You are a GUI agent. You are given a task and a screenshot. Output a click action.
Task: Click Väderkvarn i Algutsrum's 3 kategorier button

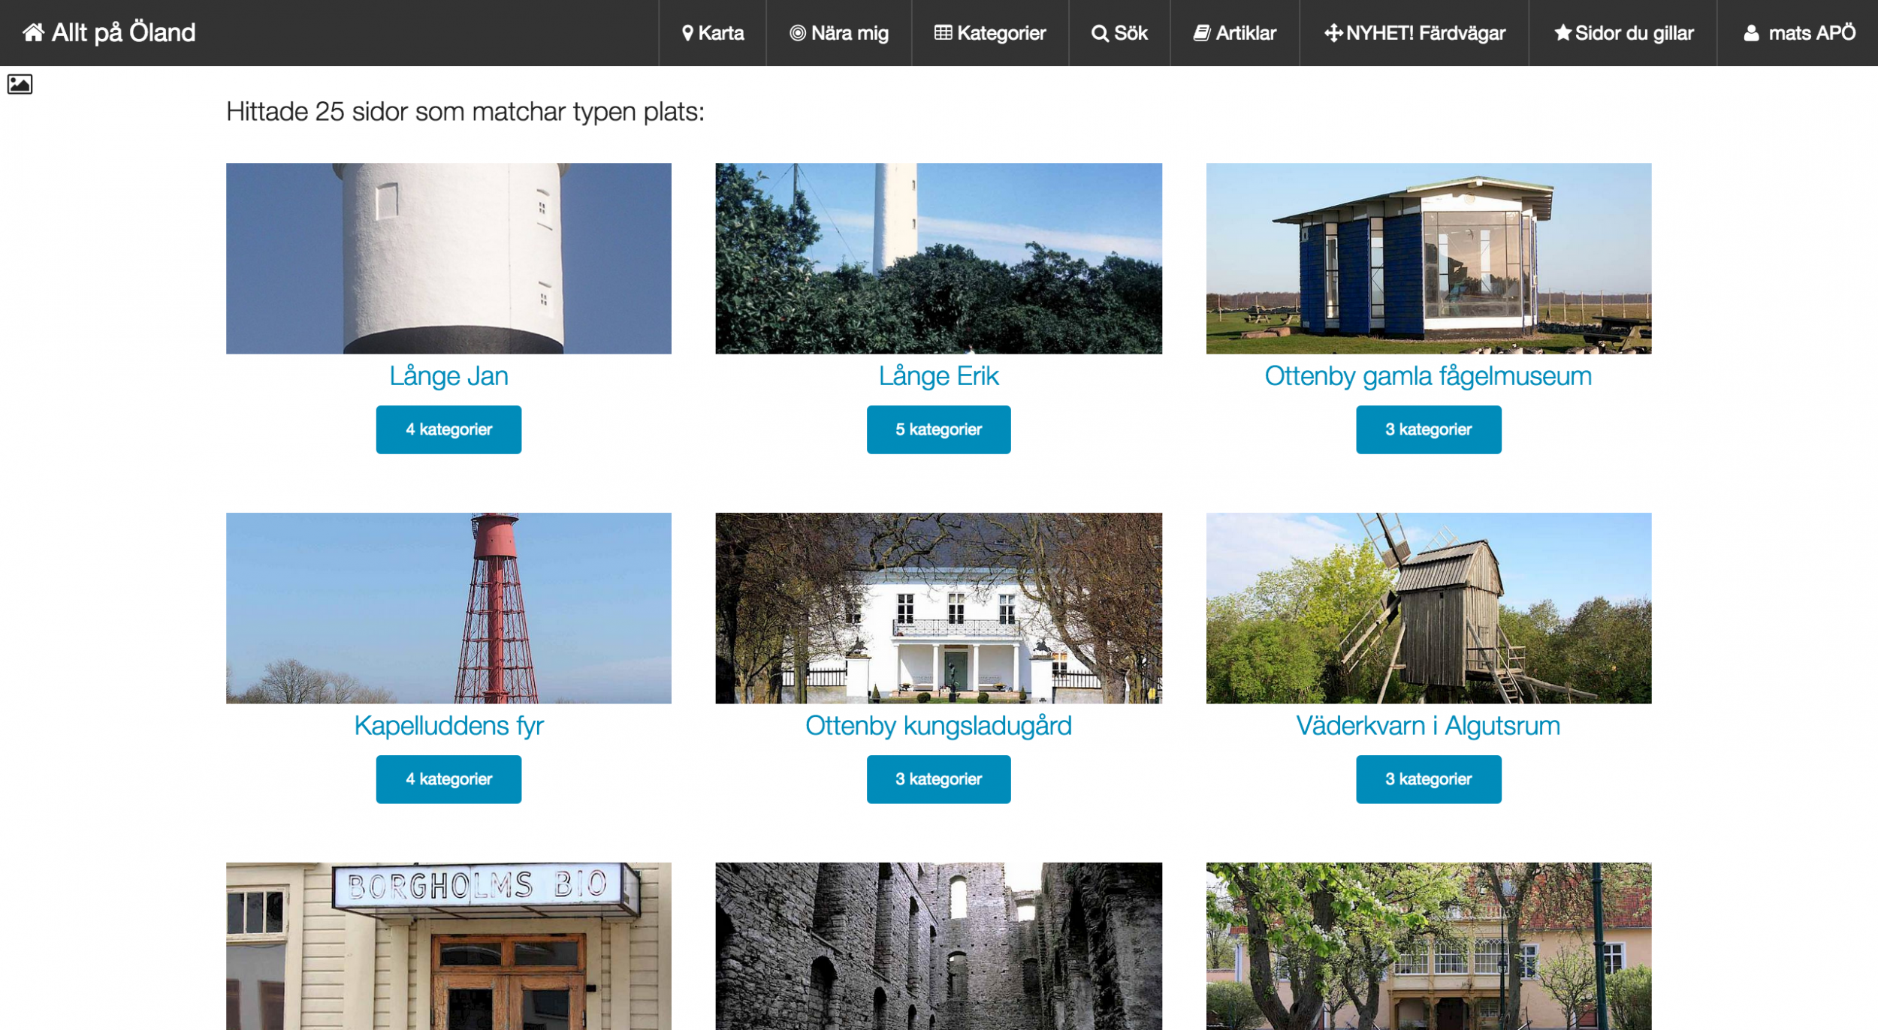[x=1428, y=779]
